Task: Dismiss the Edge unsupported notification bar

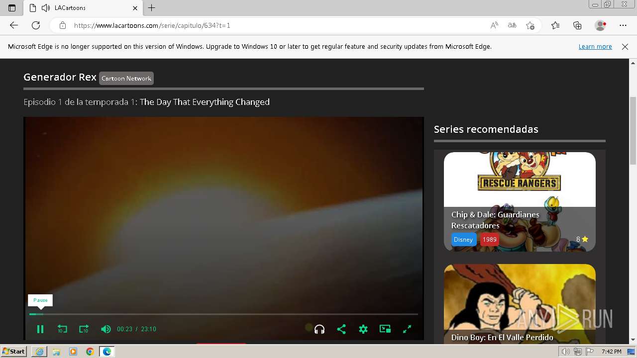Action: (625, 47)
